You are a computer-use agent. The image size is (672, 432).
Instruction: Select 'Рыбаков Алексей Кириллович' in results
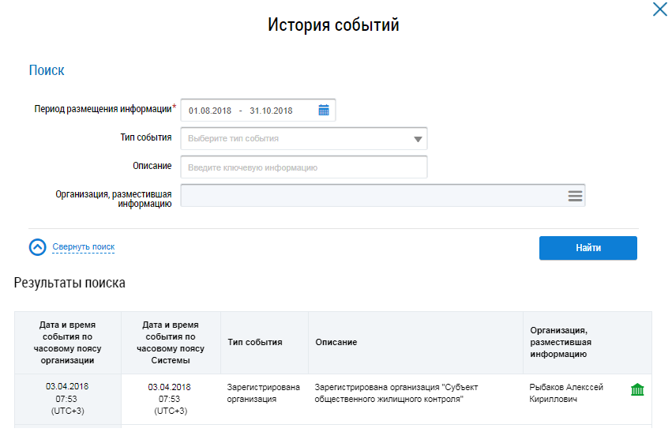click(x=566, y=393)
